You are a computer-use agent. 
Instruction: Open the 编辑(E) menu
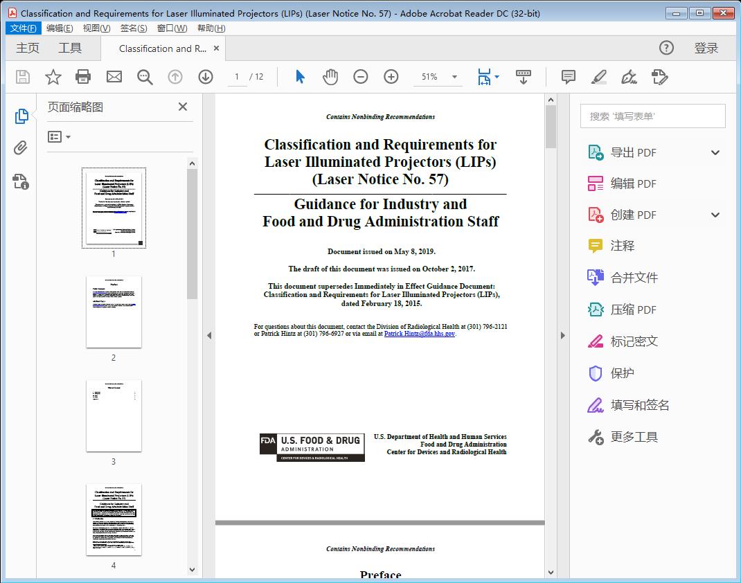pos(60,28)
